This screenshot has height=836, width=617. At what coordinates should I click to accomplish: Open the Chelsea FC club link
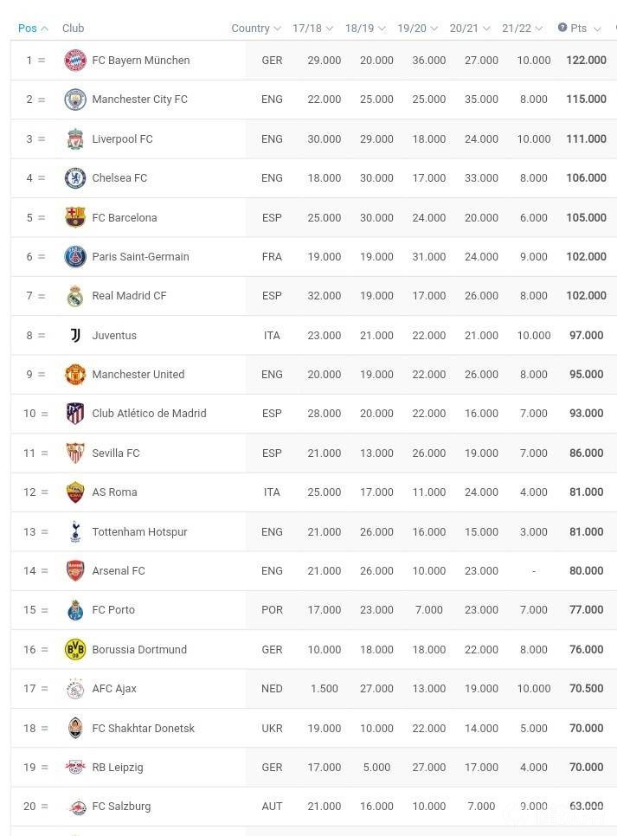coord(119,178)
